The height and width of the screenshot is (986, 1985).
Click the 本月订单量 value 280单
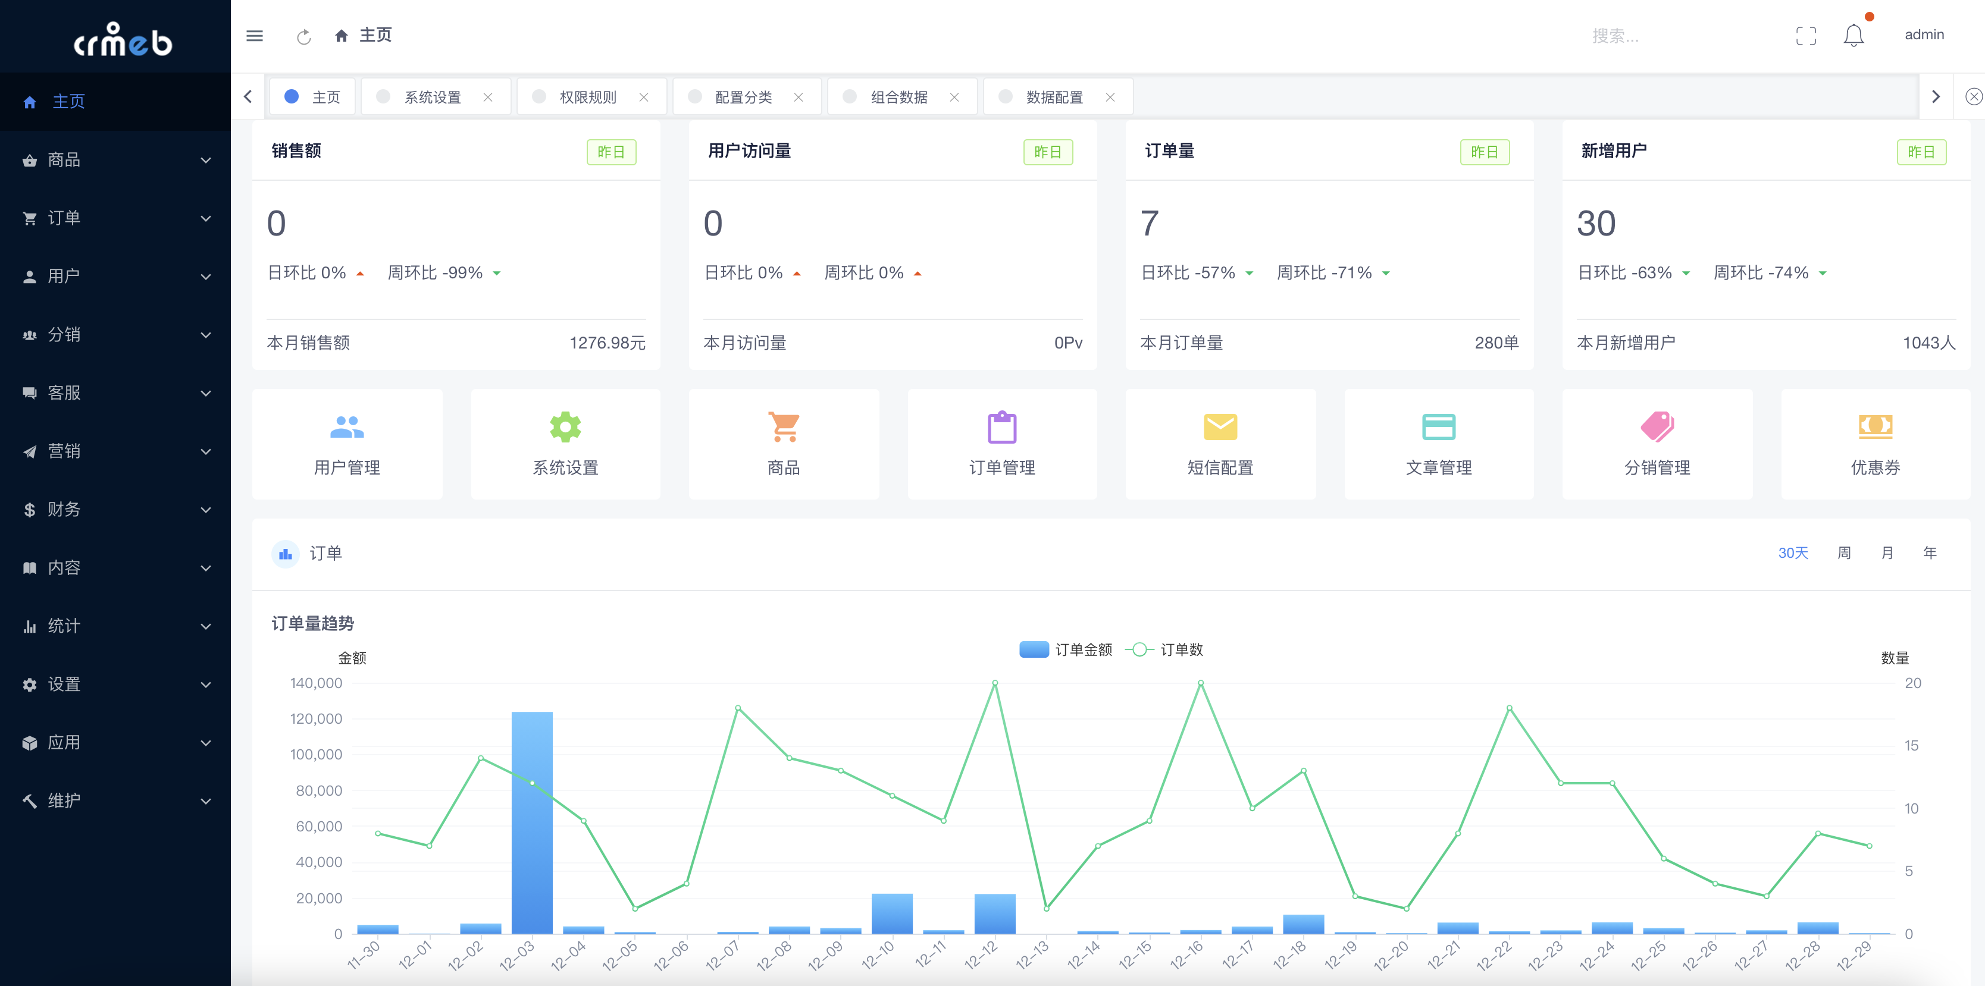tap(1496, 343)
